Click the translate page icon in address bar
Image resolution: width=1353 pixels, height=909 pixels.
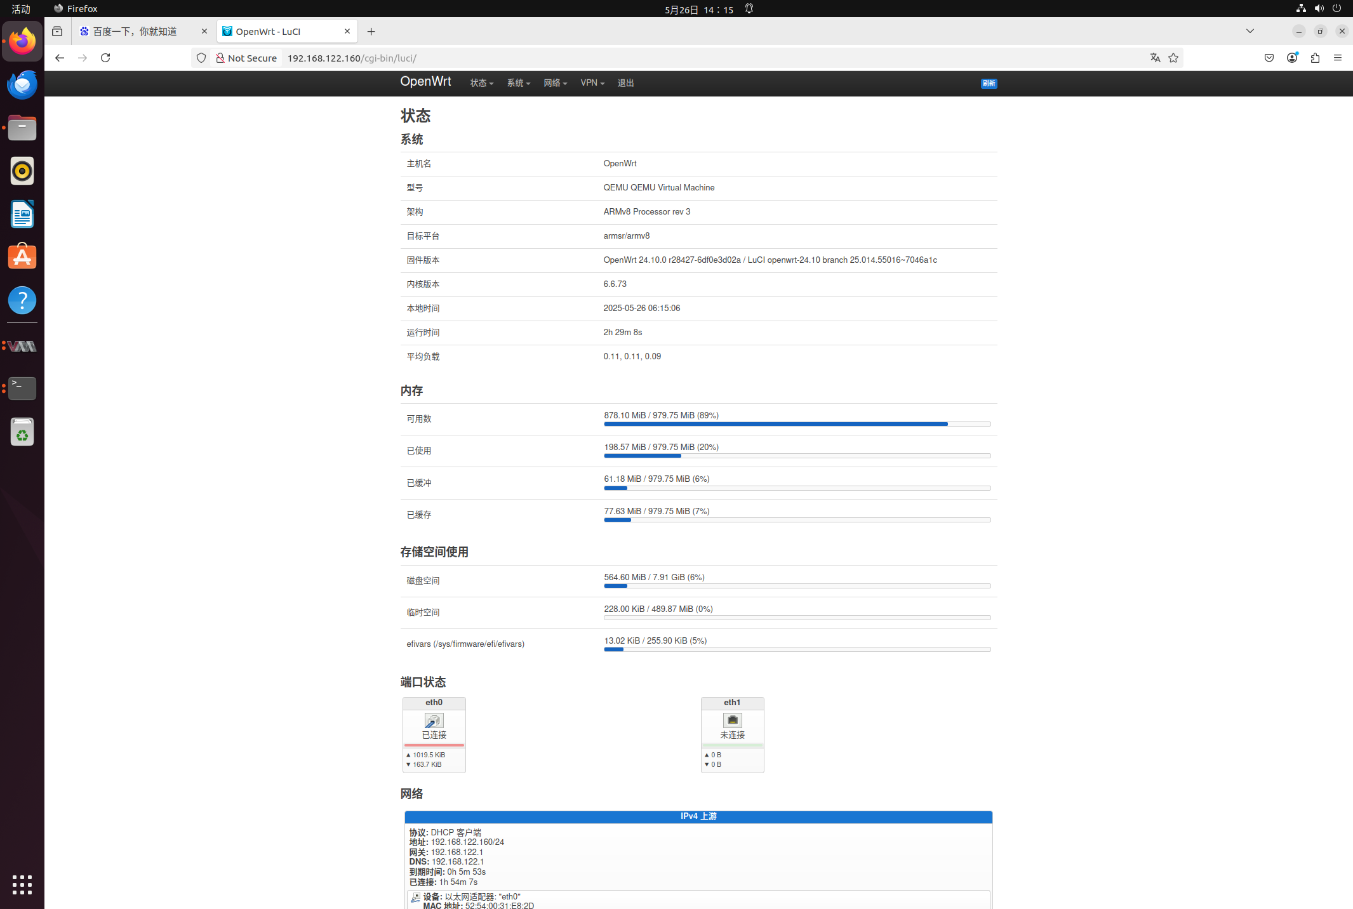(x=1155, y=58)
